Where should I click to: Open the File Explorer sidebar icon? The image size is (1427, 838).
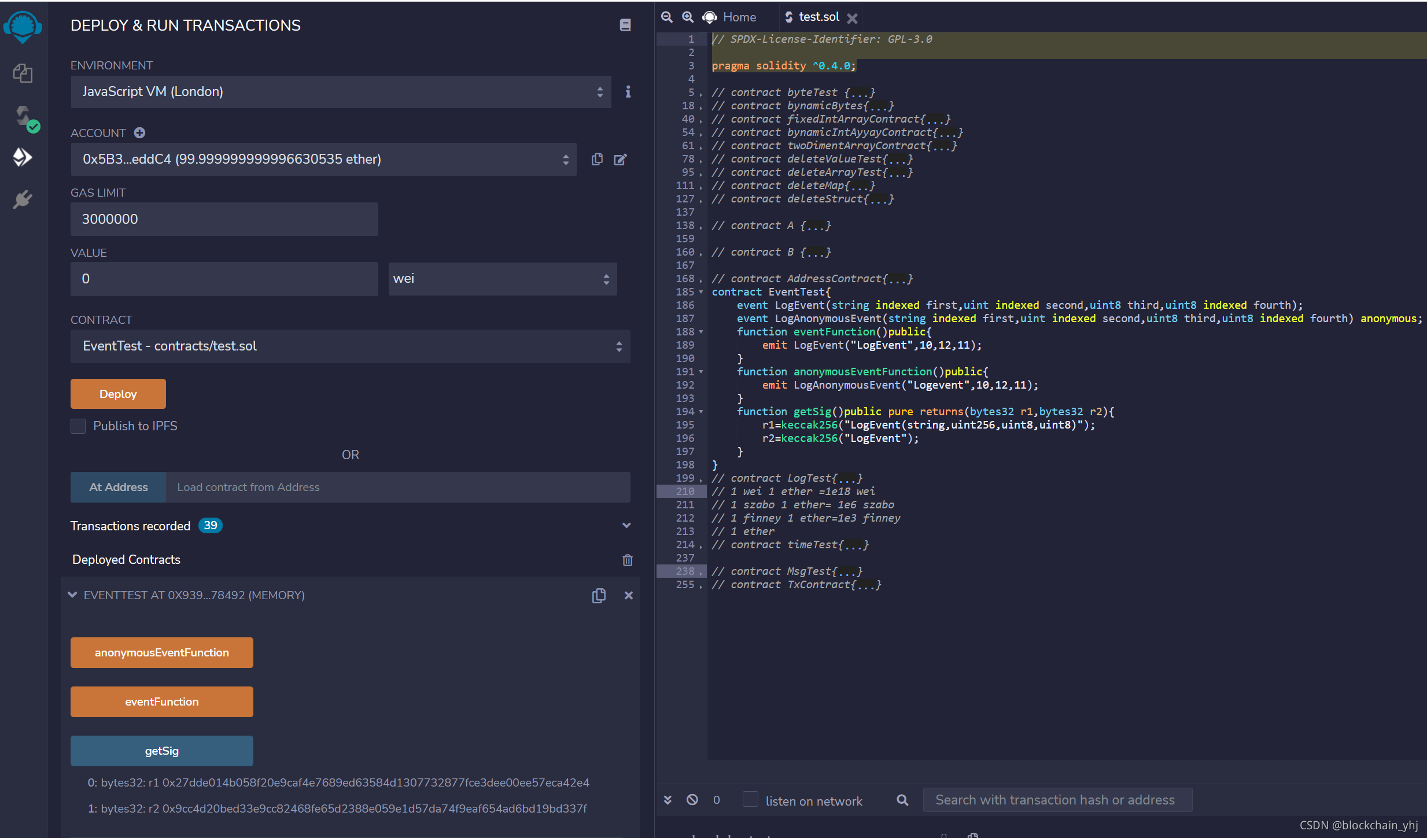click(23, 73)
